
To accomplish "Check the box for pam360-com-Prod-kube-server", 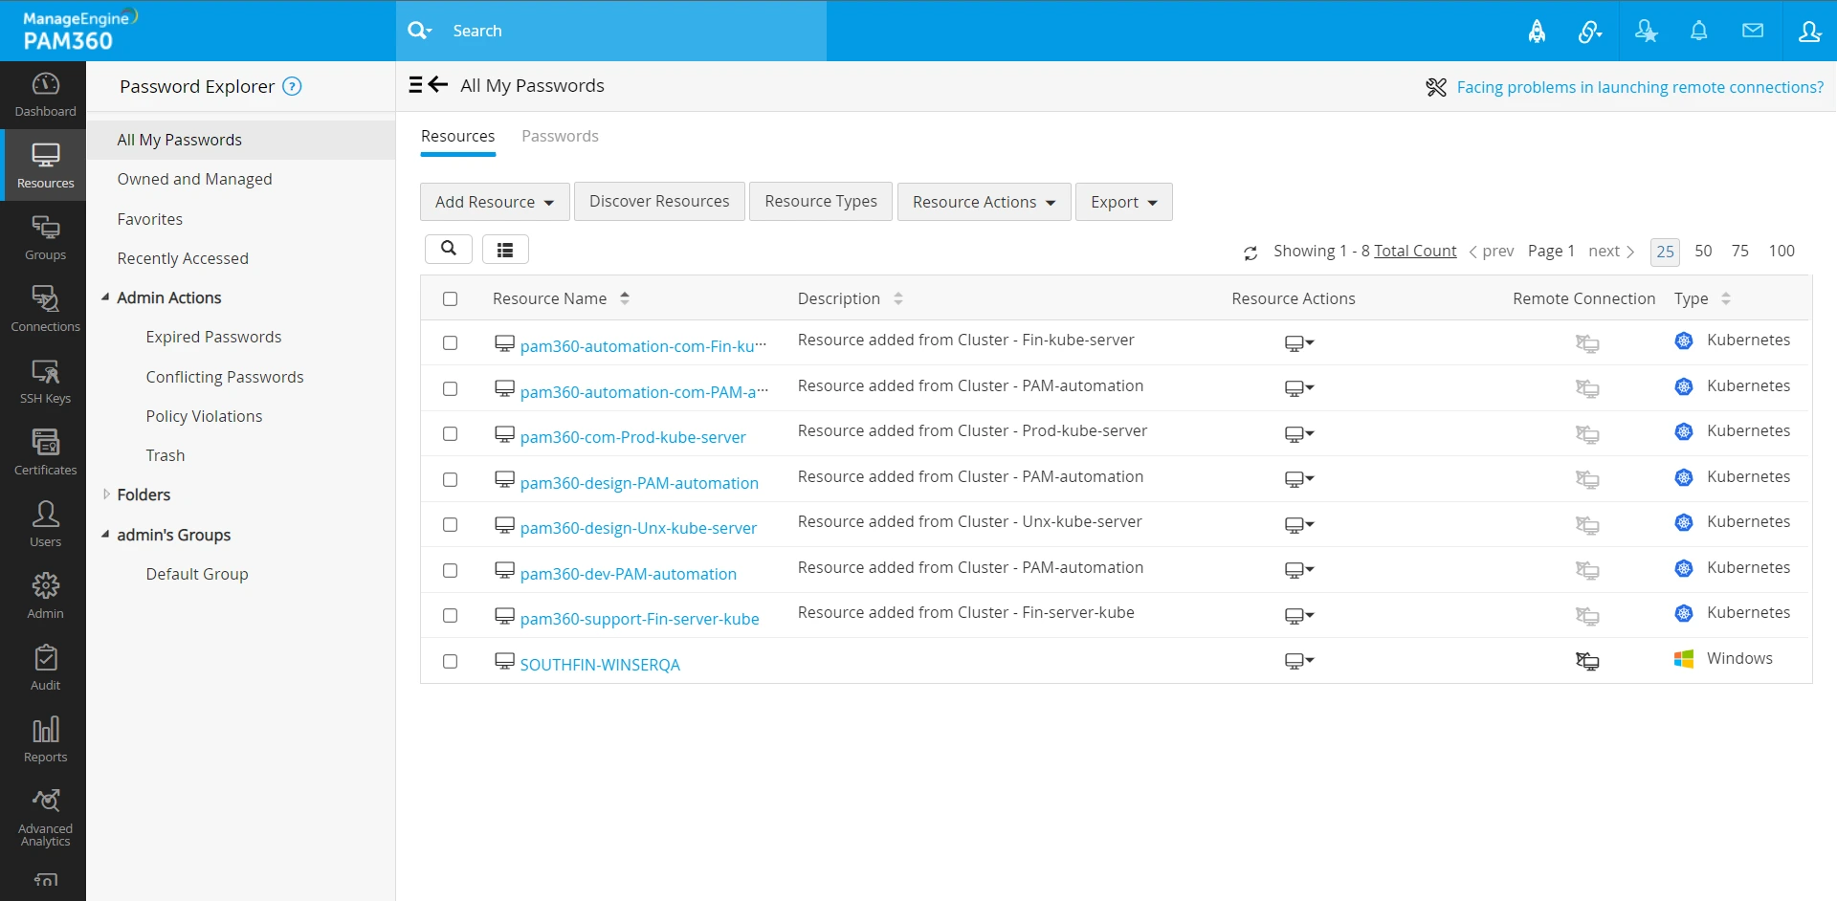I will click(x=451, y=434).
